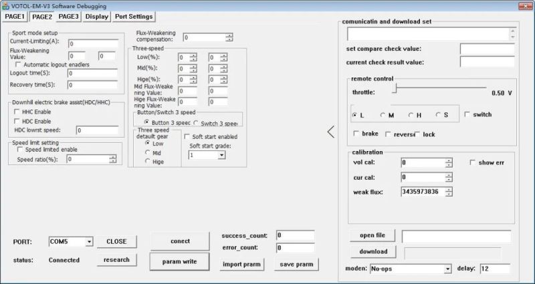Viewport: 535px width, 284px height.
Task: Click first Mid Flux-Weakening Value field
Action: 188,91
